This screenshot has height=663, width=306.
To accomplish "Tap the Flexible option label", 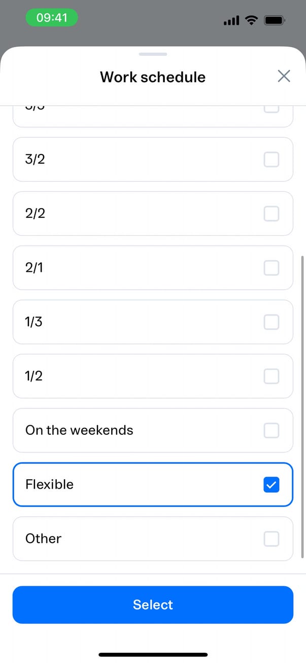I will tap(49, 485).
